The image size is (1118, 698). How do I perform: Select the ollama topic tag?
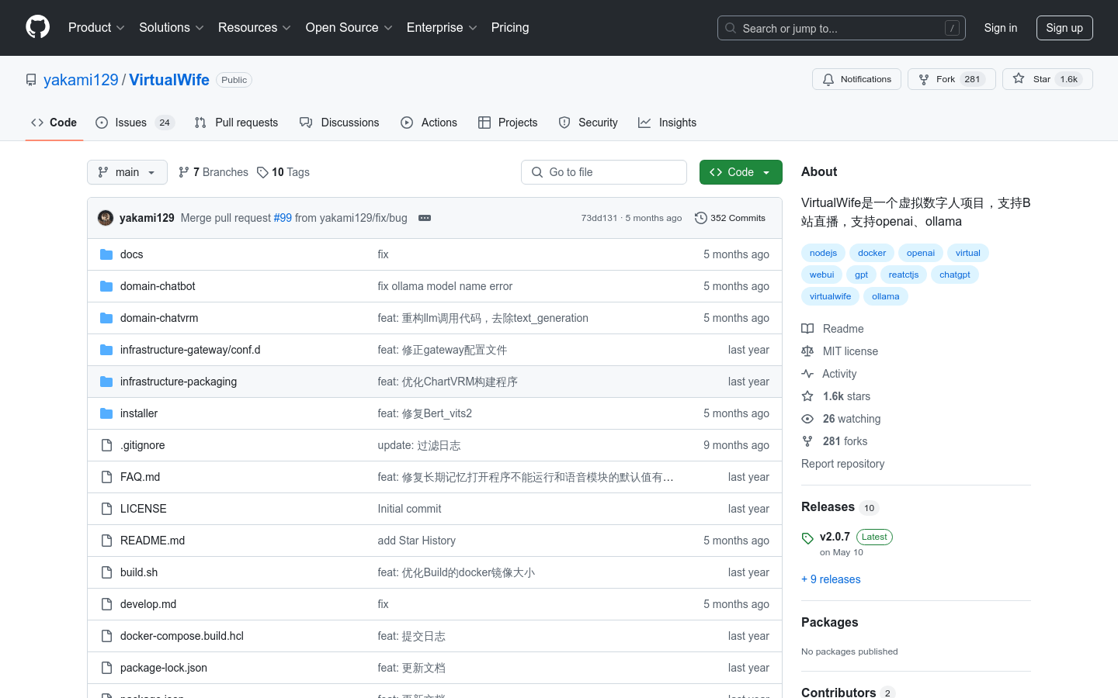885,296
